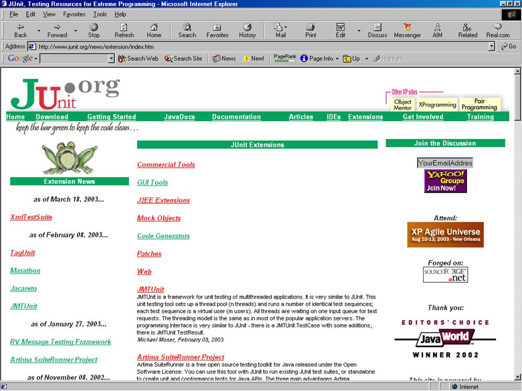Viewport: 522px width, 391px height.
Task: Click the YourEmailAddress input field
Action: coord(445,163)
